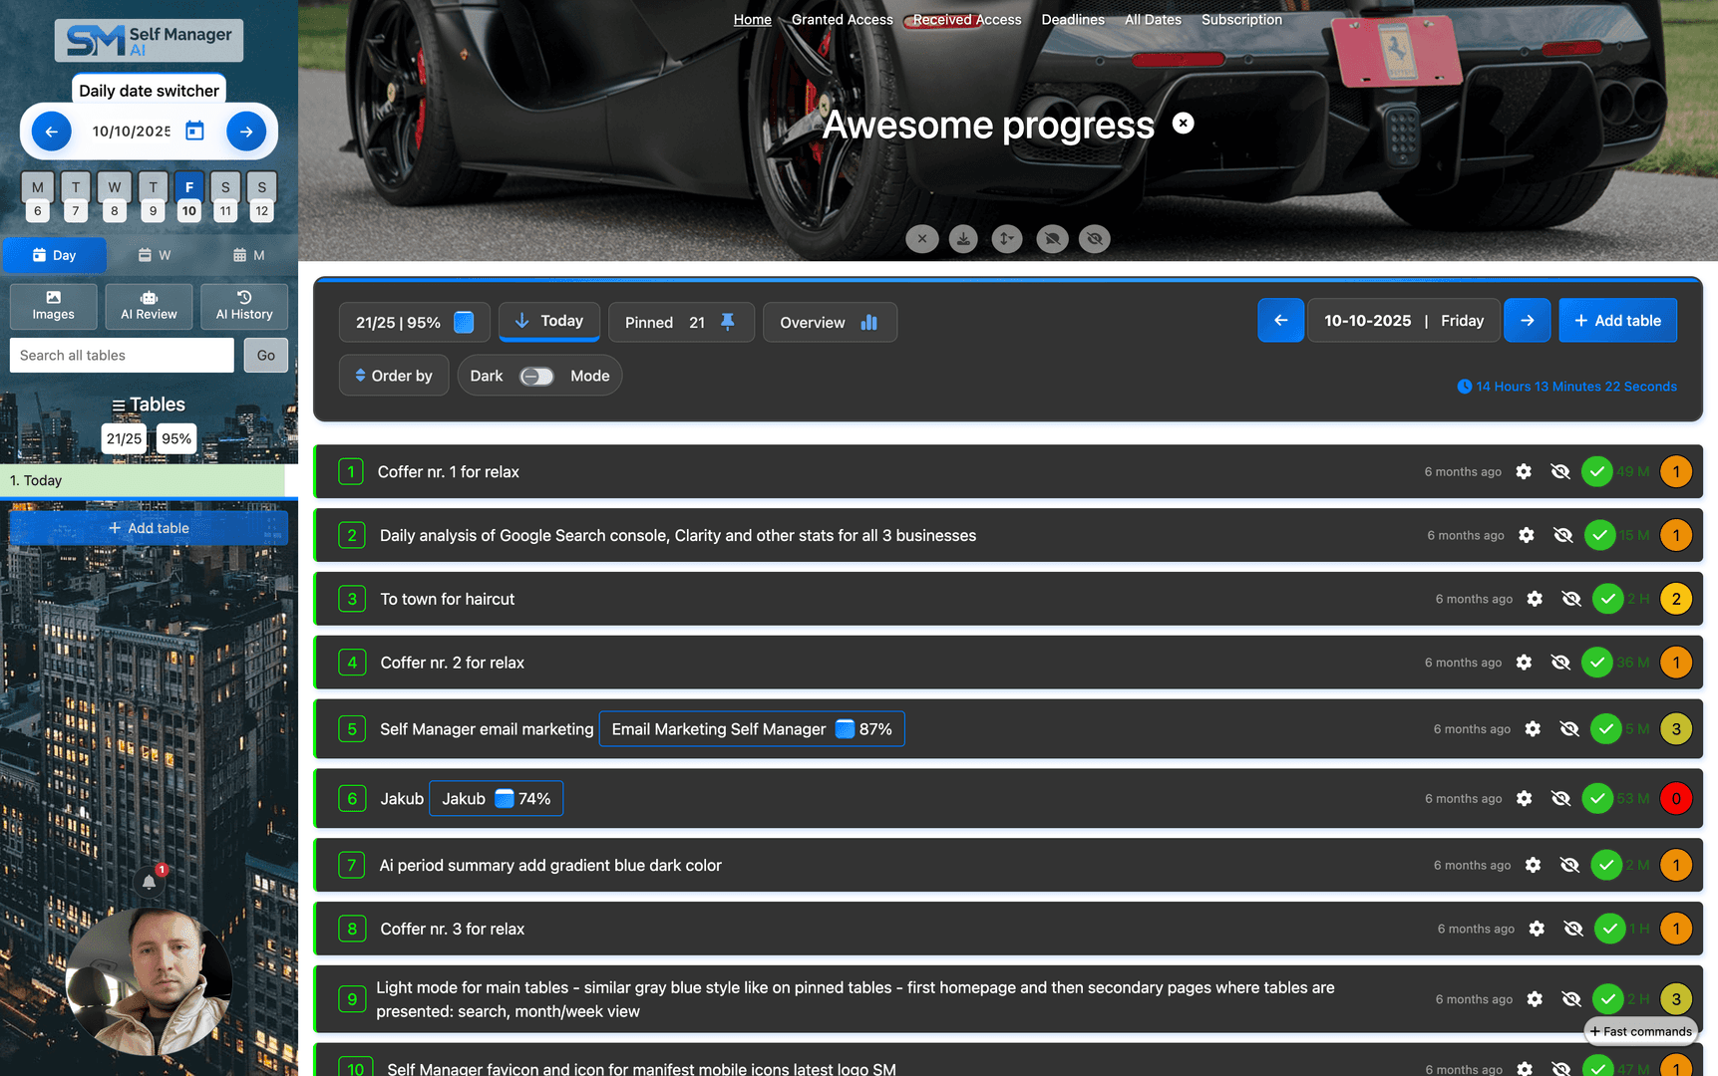
Task: Hide the email marketing row
Action: pos(1569,729)
